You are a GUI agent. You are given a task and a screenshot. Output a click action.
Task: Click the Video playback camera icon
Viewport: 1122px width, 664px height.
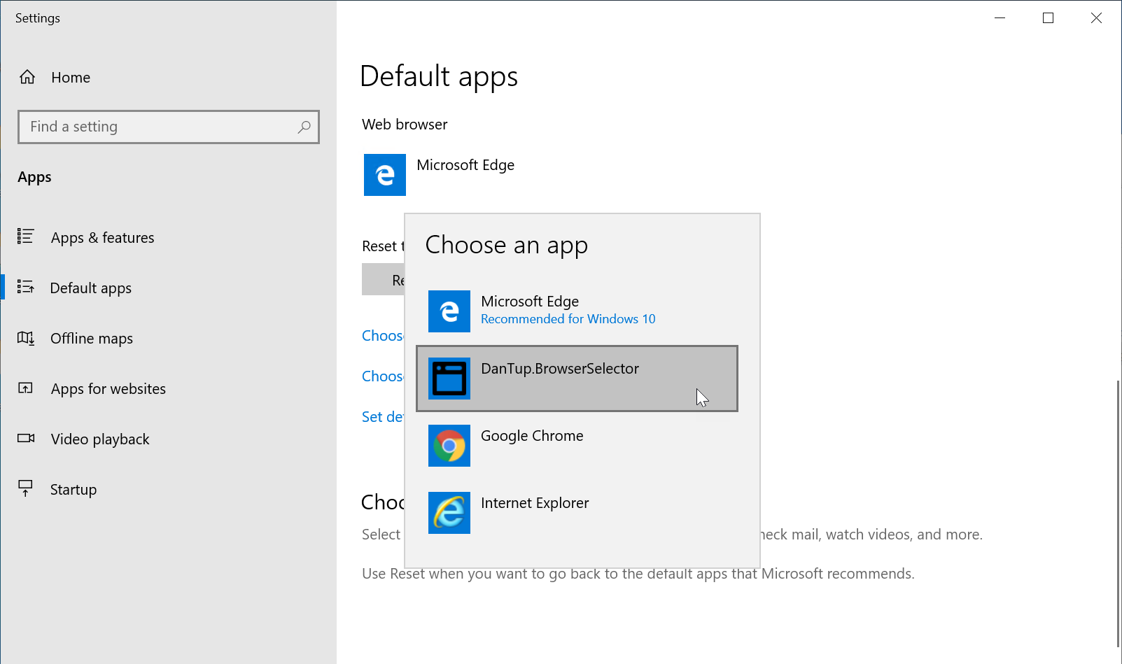coord(26,438)
